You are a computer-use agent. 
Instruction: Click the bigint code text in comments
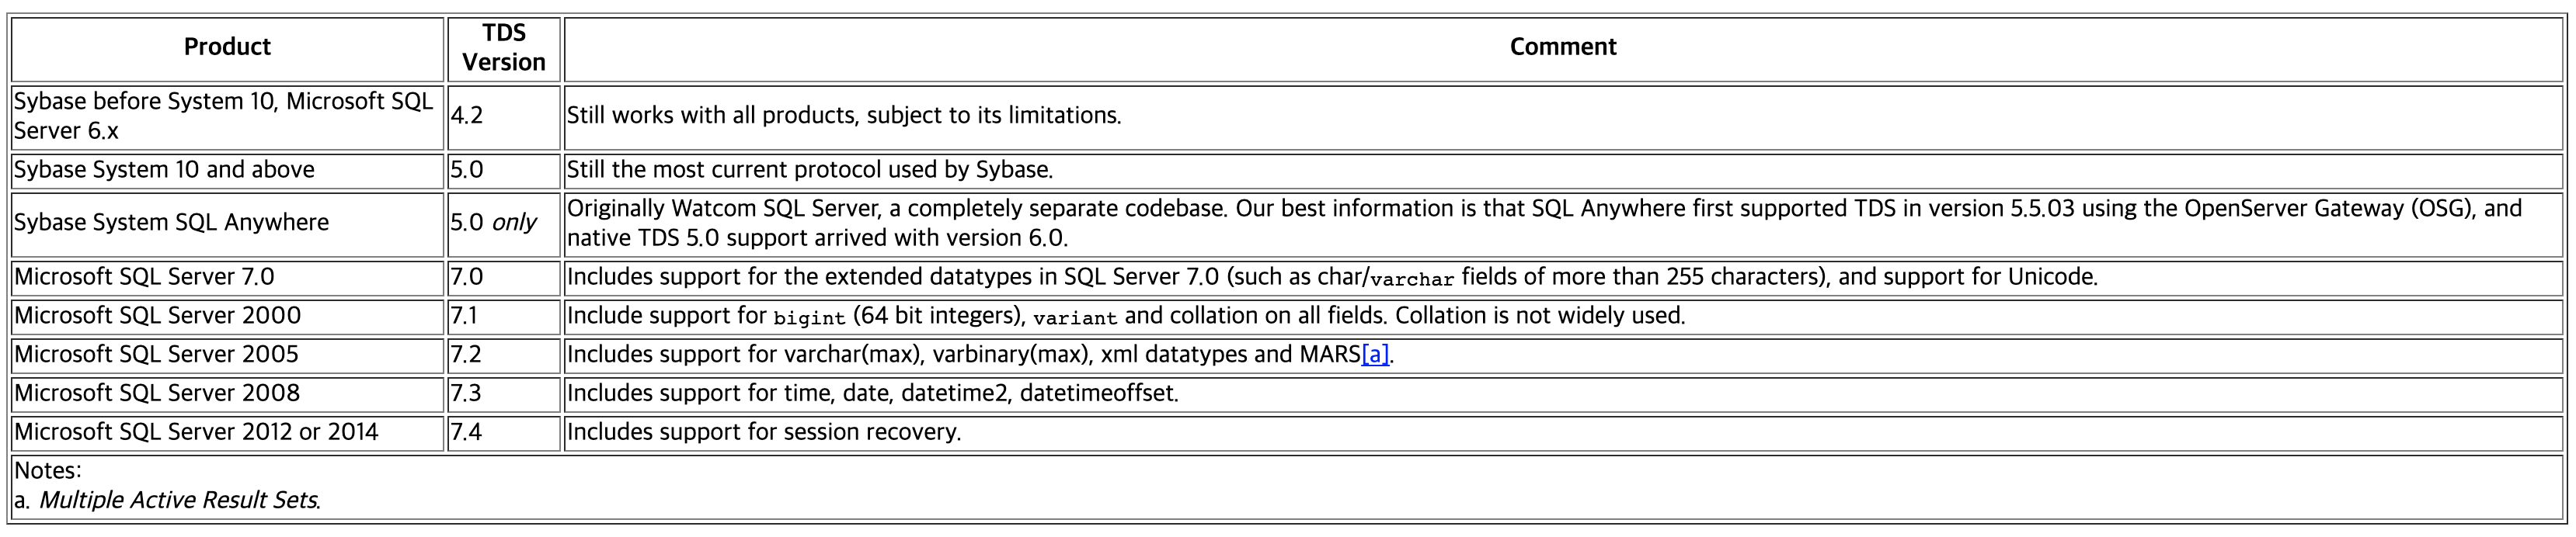coord(809,317)
